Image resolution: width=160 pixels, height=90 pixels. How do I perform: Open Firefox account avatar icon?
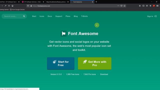pos(147,6)
